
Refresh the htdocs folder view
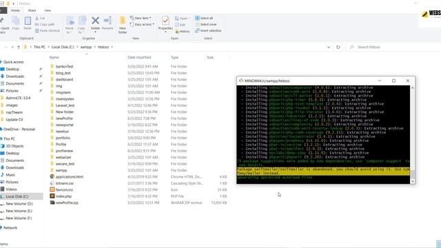pyautogui.click(x=338, y=47)
